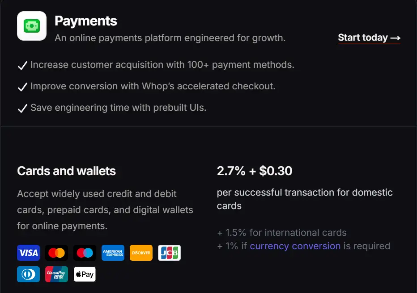Screen dimensions: 417x293
Task: Click the green Payments cash app icon
Action: pos(32,26)
